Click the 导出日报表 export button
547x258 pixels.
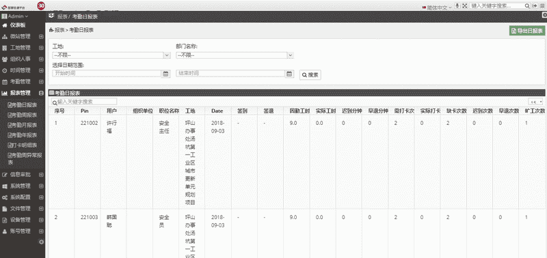pos(527,31)
